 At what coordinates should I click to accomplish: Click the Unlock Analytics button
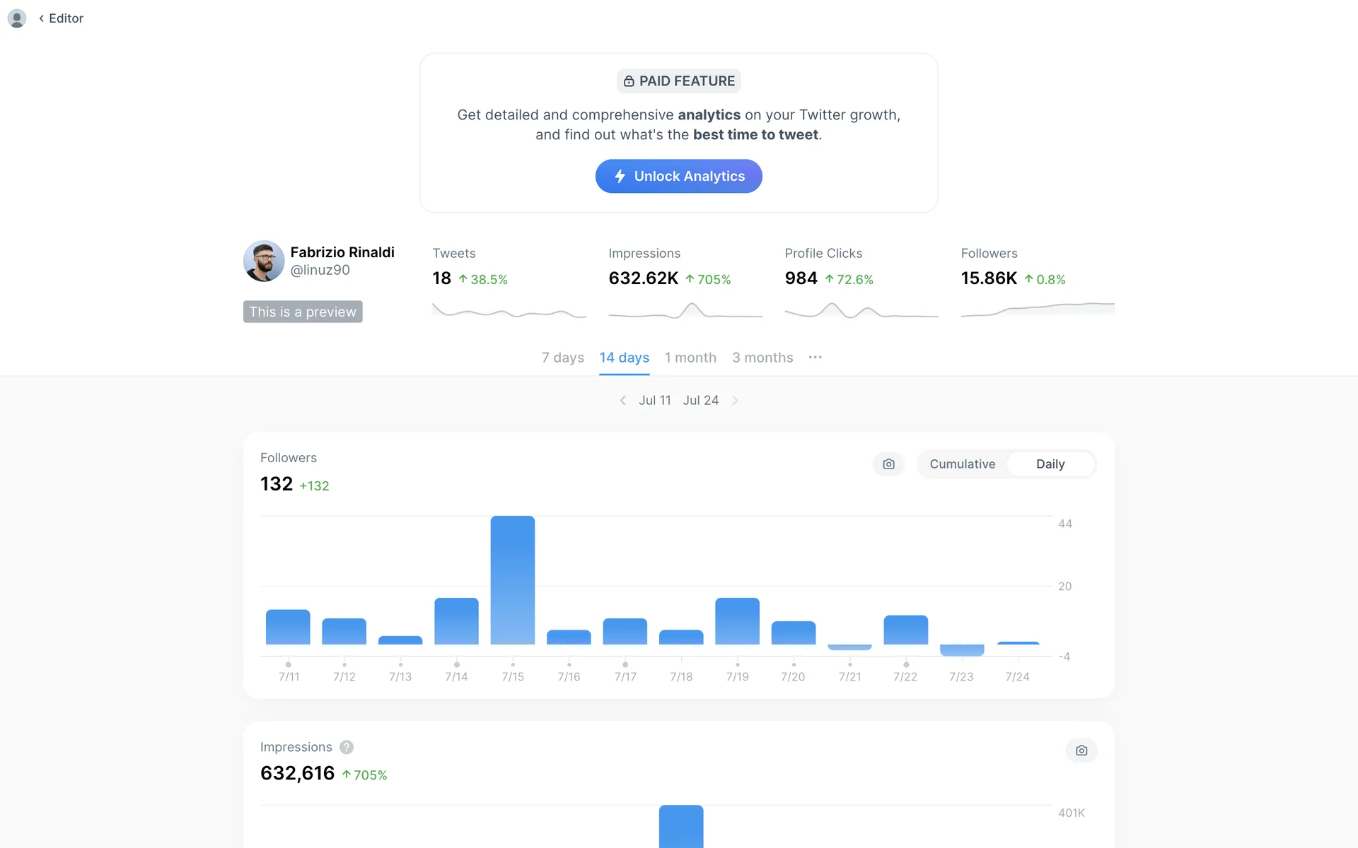tap(679, 176)
